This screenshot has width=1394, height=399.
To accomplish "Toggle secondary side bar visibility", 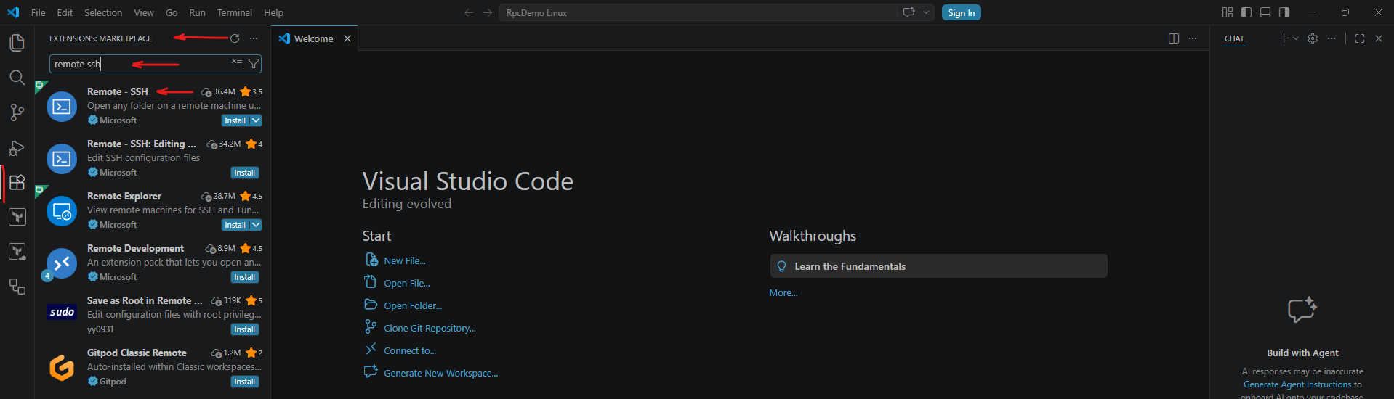I will 1284,12.
